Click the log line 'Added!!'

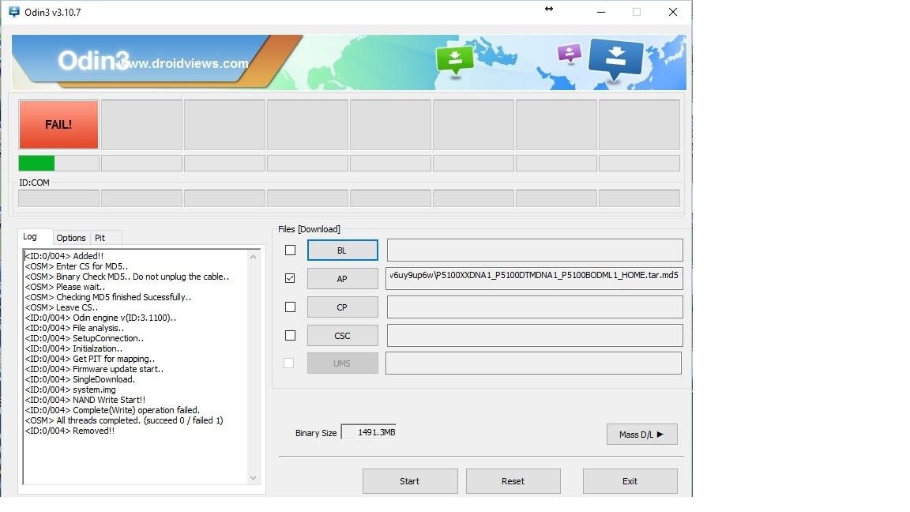coord(65,256)
